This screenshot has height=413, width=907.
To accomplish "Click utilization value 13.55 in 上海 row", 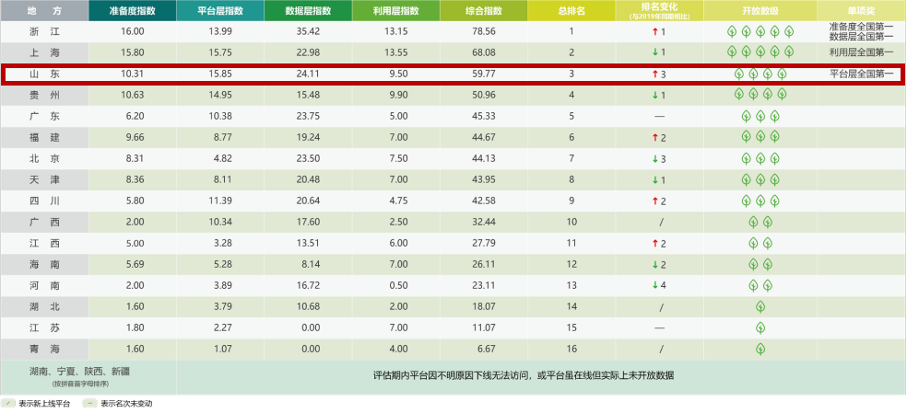I will point(395,52).
